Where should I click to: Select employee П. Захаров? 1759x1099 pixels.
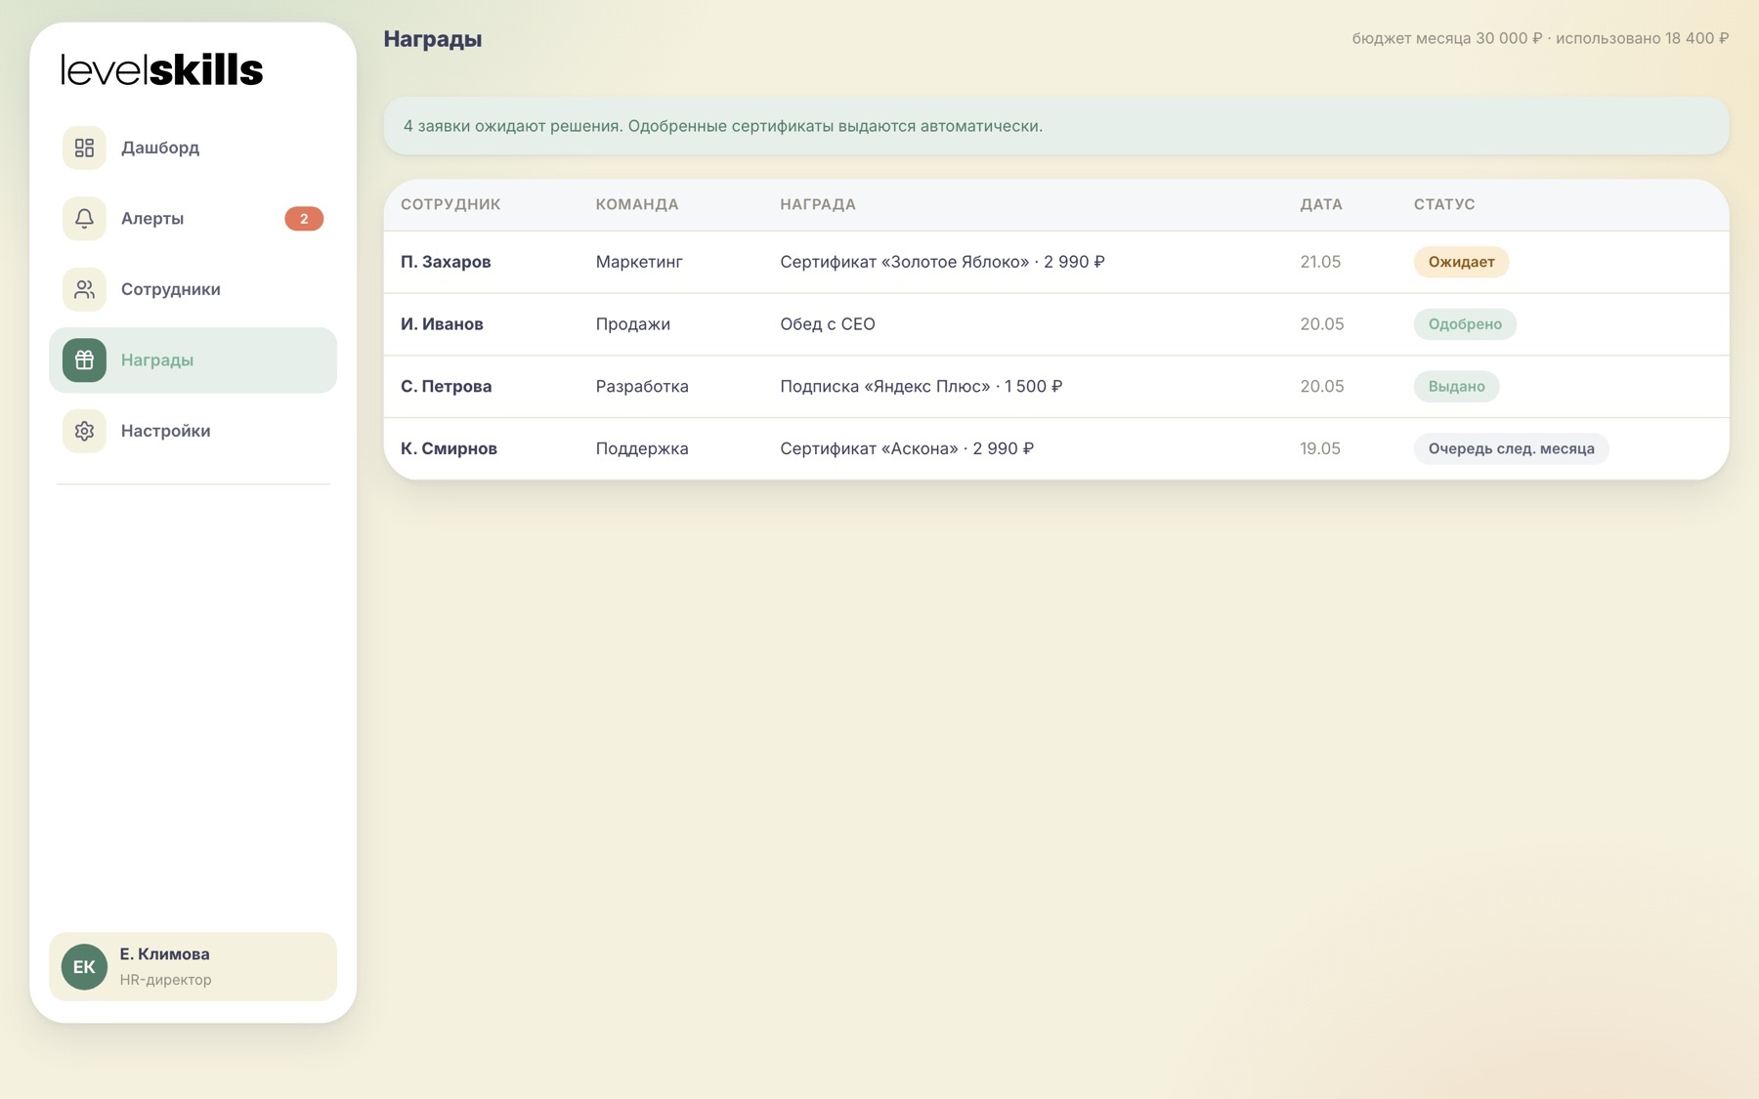[446, 262]
